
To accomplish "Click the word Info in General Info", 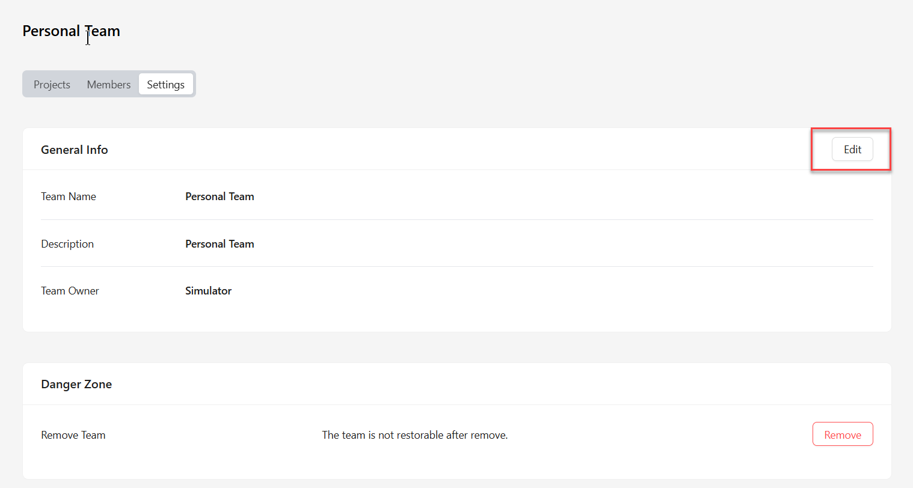I will tap(97, 150).
